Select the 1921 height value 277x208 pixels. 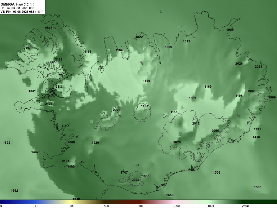(x=257, y=130)
